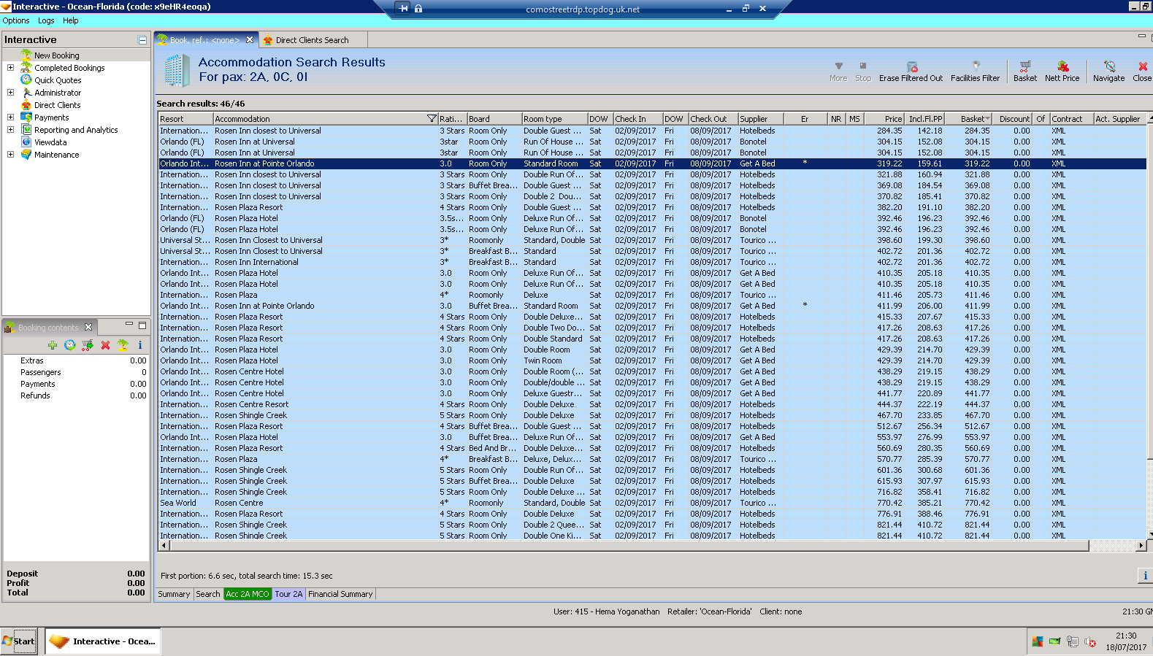
Task: Click the Reporting and Analytics icon
Action: click(26, 129)
